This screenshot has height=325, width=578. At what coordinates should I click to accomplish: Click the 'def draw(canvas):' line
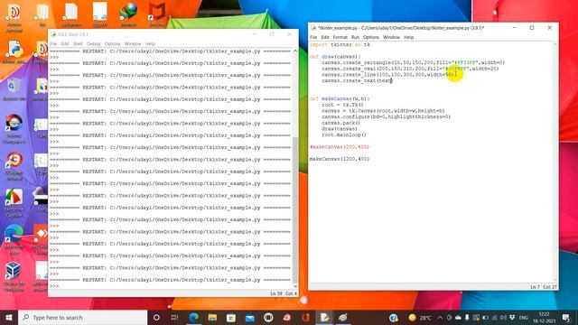(335, 57)
